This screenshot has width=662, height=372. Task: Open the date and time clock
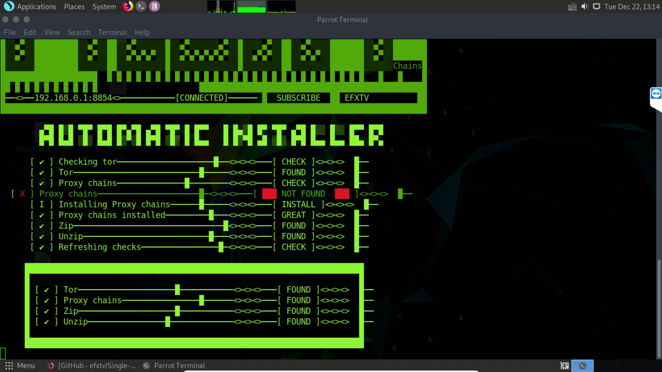pyautogui.click(x=632, y=7)
